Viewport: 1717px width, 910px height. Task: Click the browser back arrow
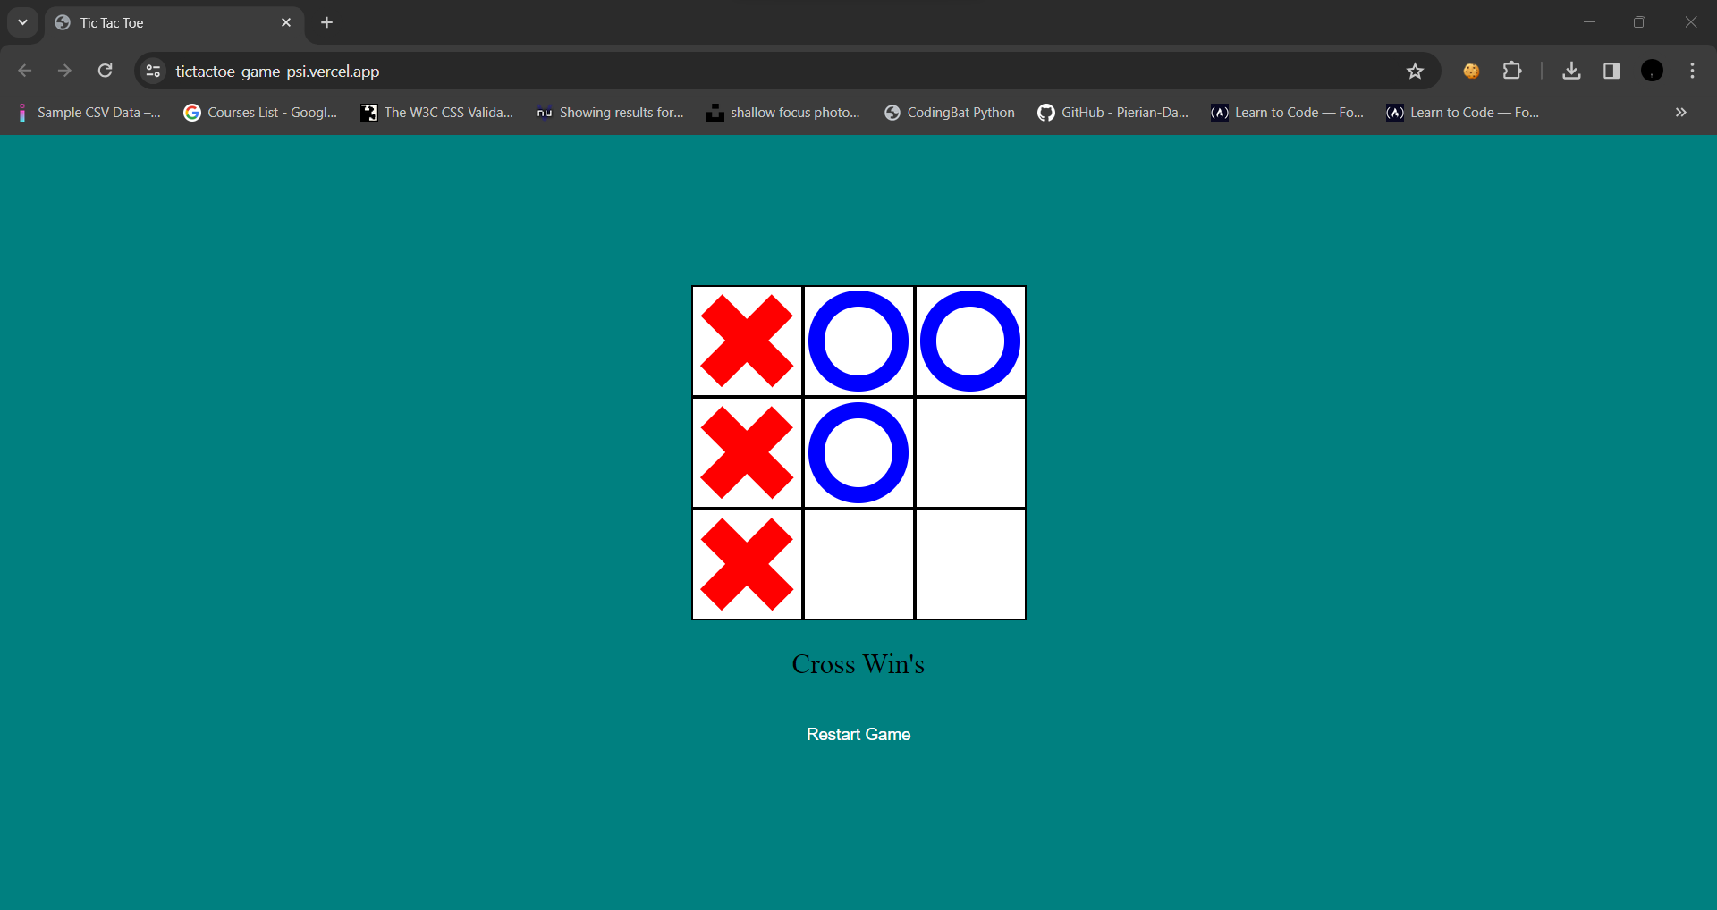25,71
